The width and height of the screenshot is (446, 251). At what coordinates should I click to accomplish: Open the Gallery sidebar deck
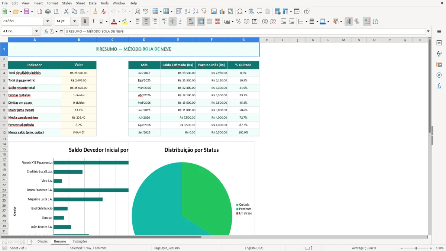pos(439,64)
